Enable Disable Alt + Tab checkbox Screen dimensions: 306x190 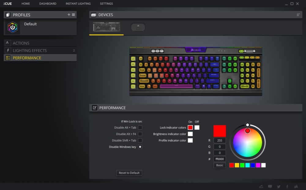[x=140, y=127]
